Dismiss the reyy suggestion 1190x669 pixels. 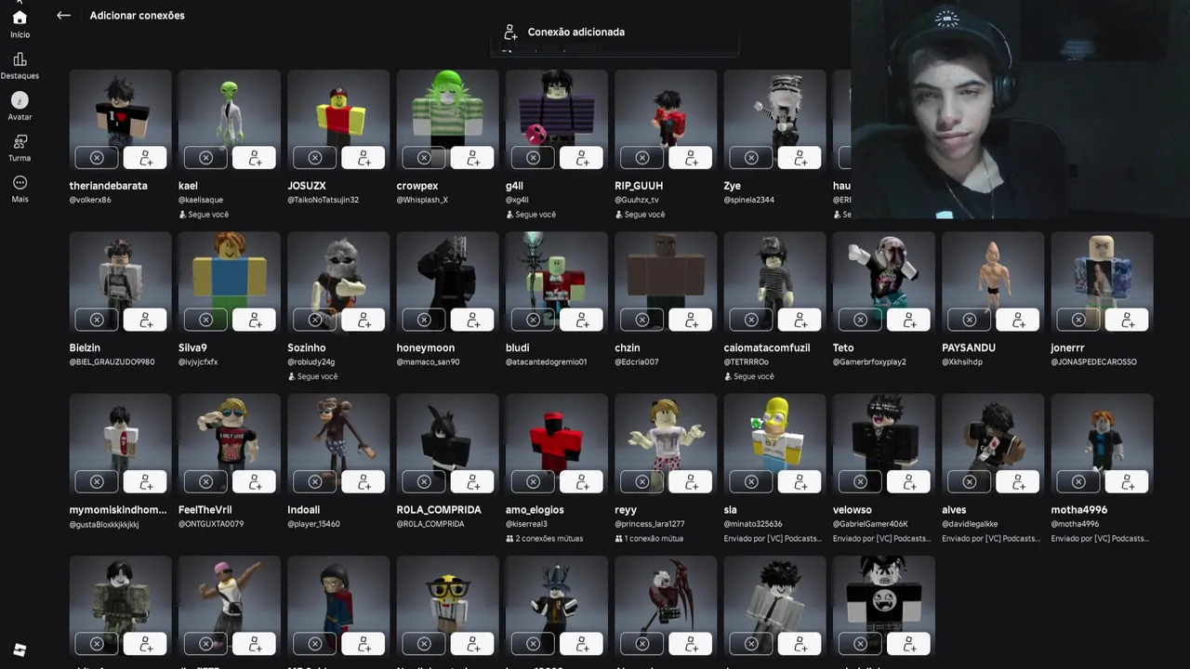(x=642, y=482)
